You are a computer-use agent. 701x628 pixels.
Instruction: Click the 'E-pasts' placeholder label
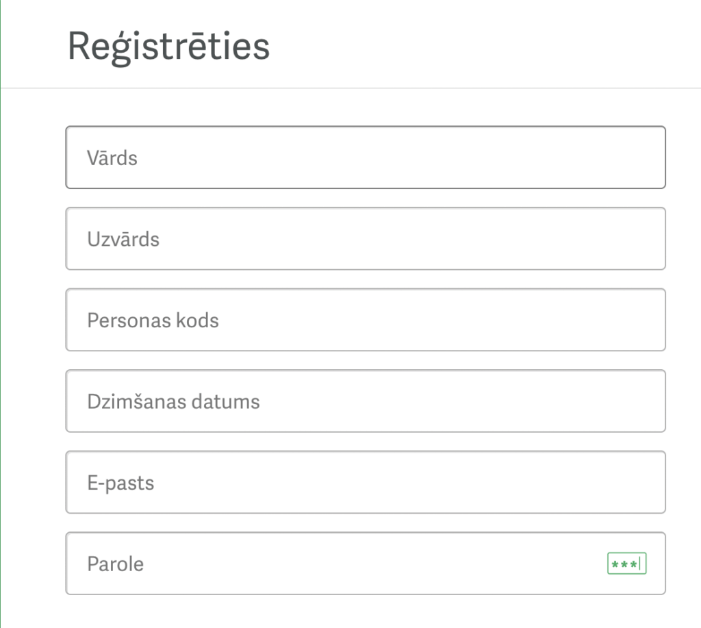pos(120,483)
